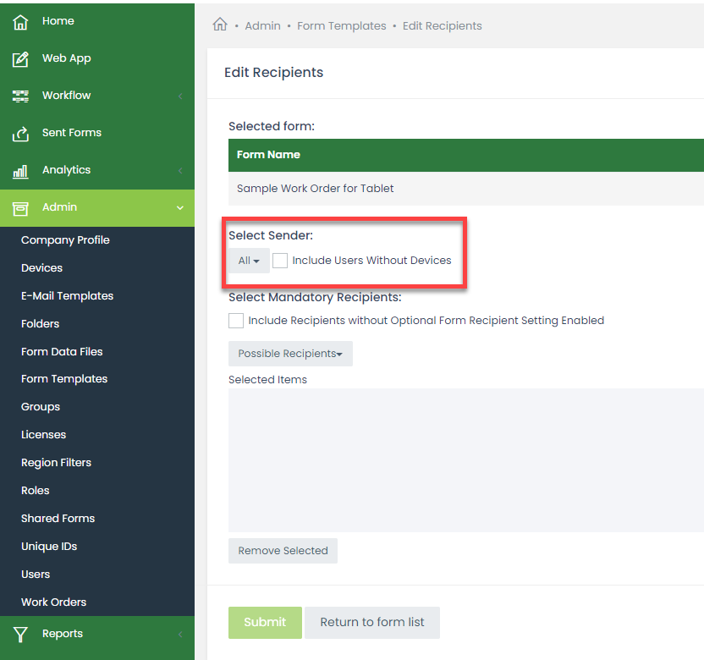Expand the Analytics menu chevron
Image resolution: width=704 pixels, height=660 pixels.
coord(180,171)
